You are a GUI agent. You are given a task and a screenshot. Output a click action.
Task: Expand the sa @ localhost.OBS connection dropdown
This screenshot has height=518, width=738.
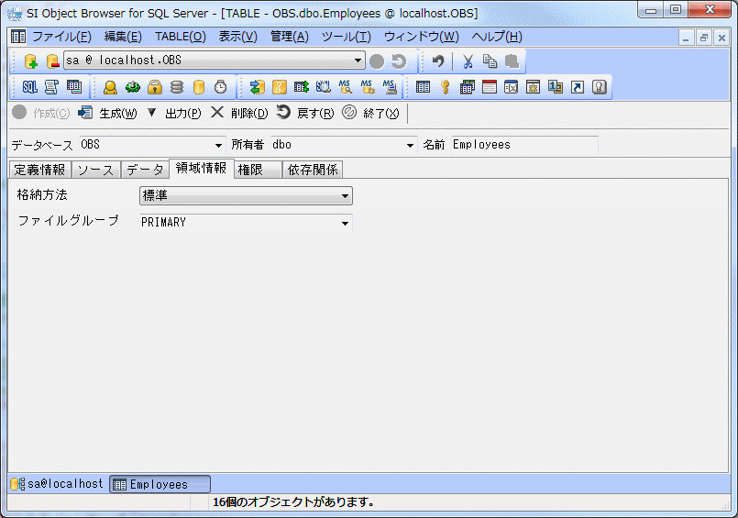pyautogui.click(x=358, y=61)
